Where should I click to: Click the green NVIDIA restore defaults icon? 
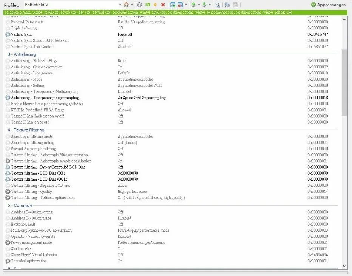[148, 5]
